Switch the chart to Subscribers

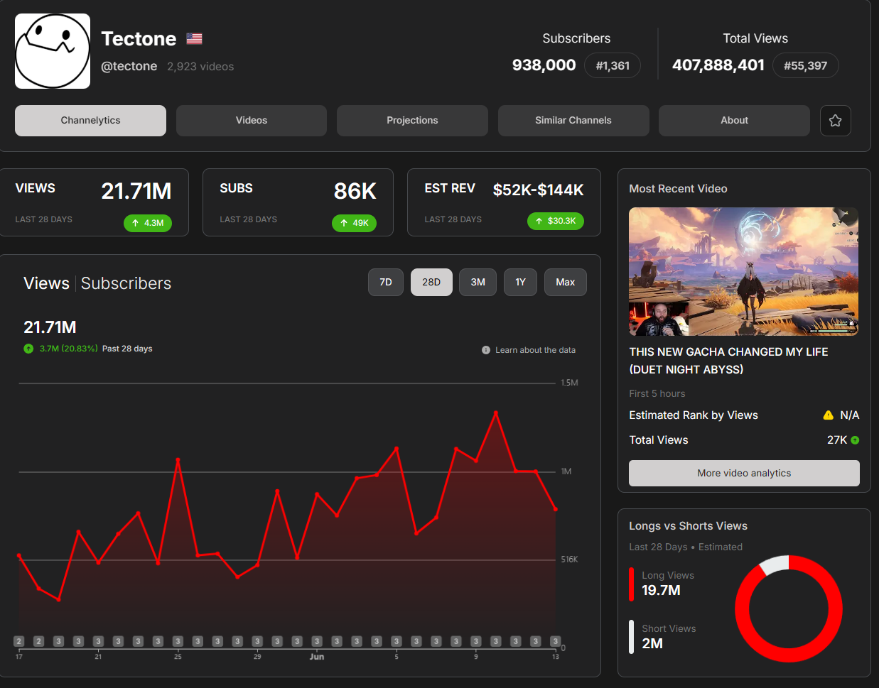tap(126, 283)
